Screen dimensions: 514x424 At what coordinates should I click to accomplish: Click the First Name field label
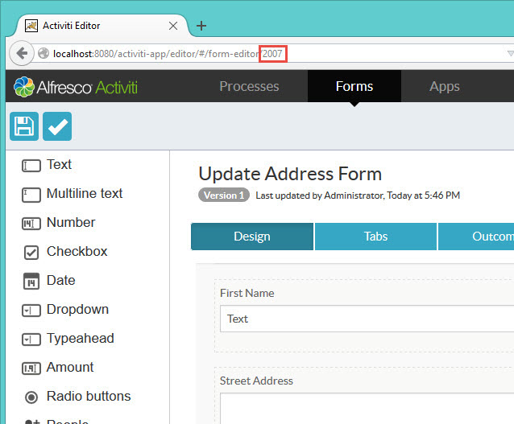(247, 293)
